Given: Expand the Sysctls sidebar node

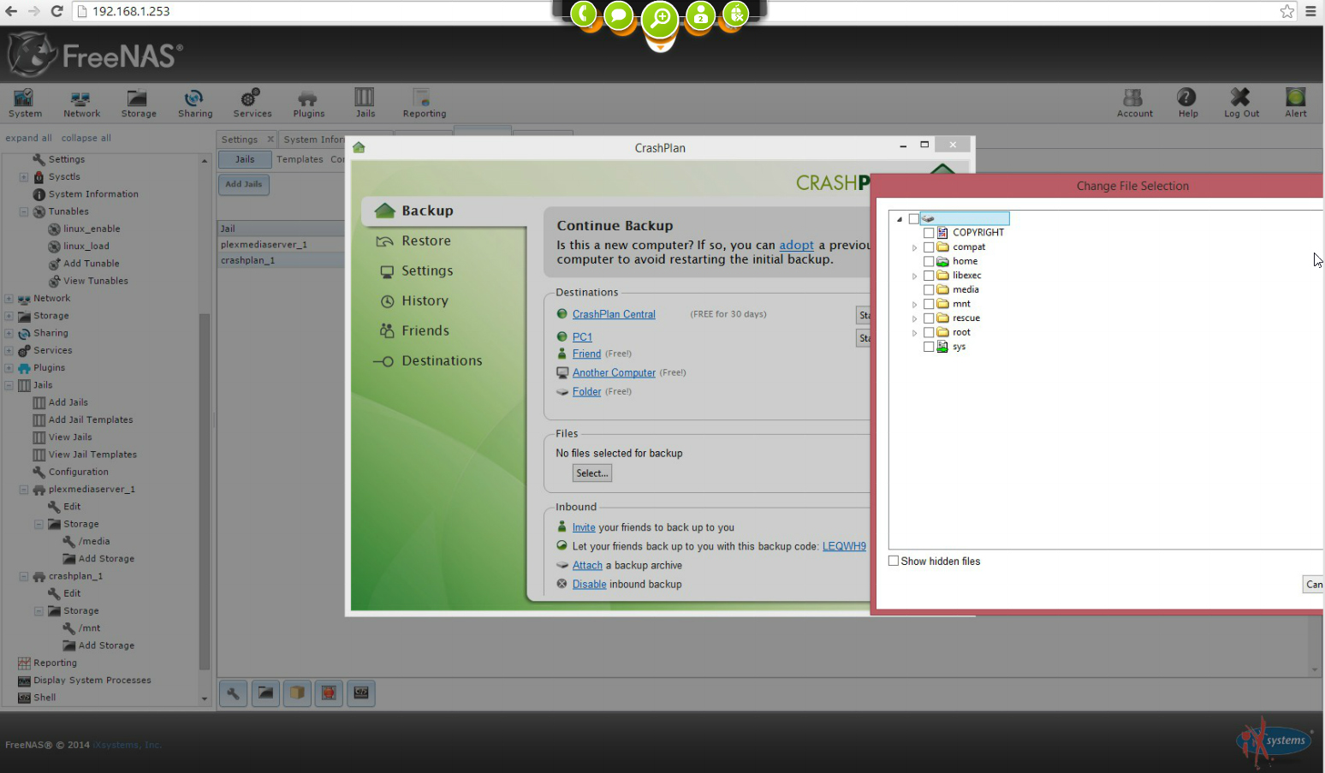Looking at the screenshot, I should 24,177.
